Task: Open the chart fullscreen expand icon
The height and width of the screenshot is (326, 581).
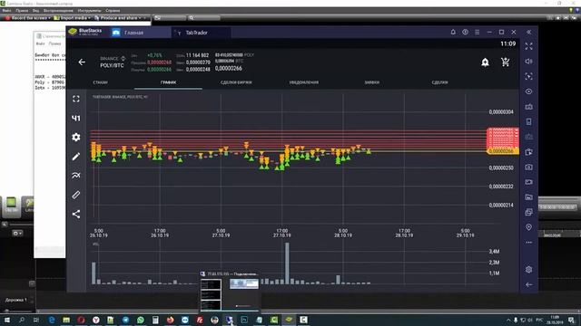Action: [76, 99]
